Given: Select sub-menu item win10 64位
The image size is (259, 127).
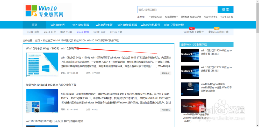Looking at the screenshot, I should point(50,32).
